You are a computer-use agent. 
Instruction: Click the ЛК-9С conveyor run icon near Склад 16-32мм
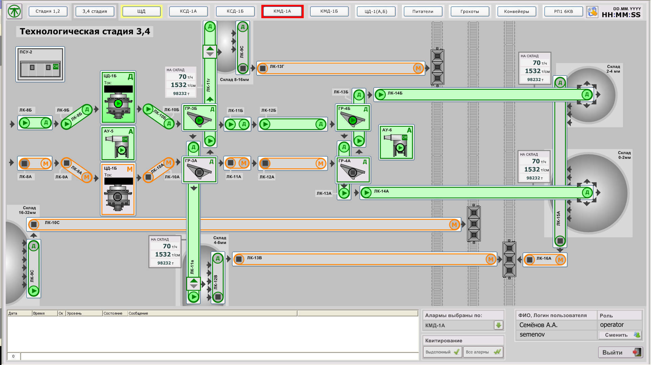(33, 291)
